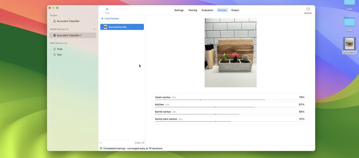Click the 51% confidence value
359x158 pixels.
point(302,119)
